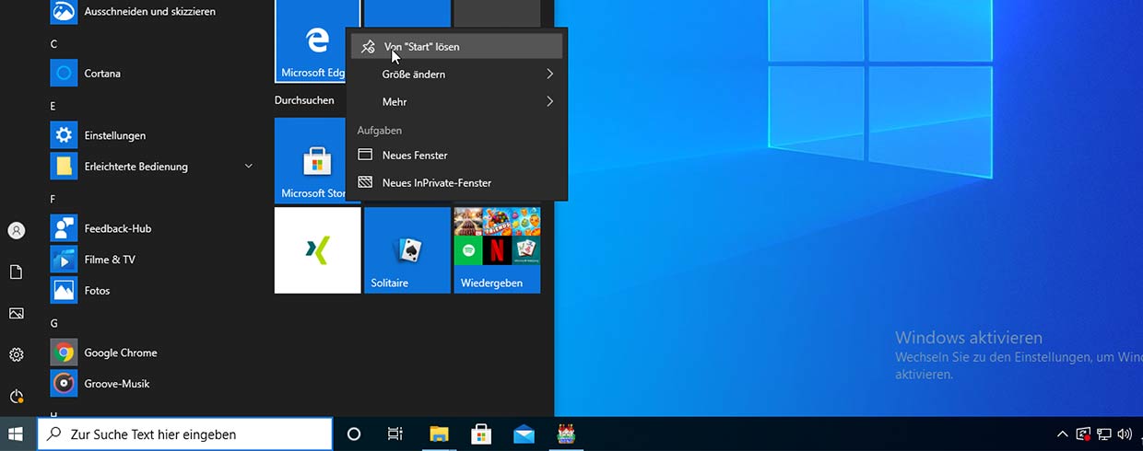Click Von "Start" lösen in context menu

456,46
